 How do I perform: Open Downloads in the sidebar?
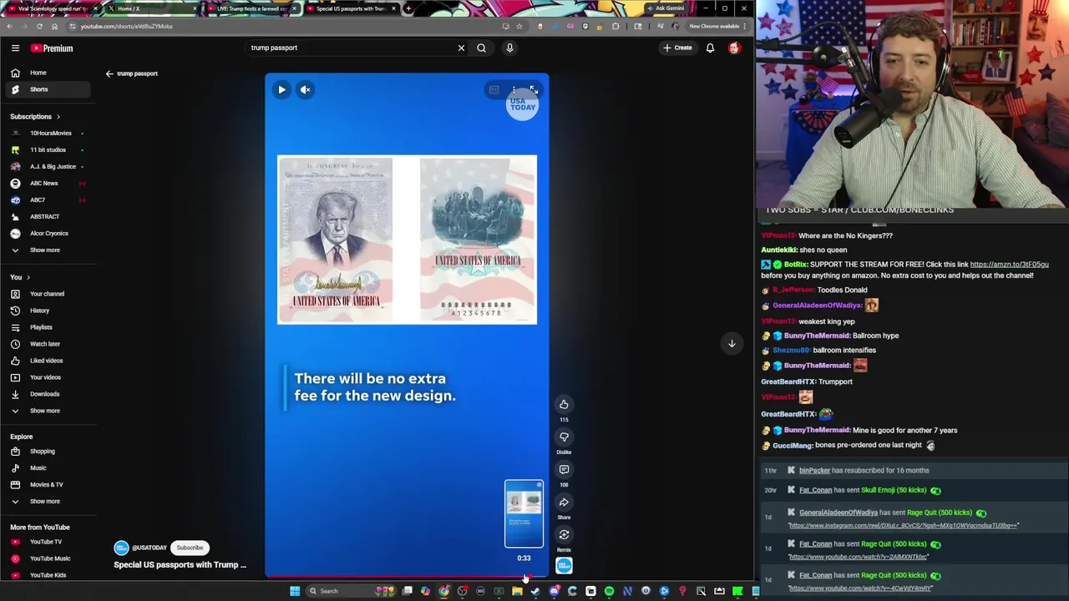pos(48,394)
